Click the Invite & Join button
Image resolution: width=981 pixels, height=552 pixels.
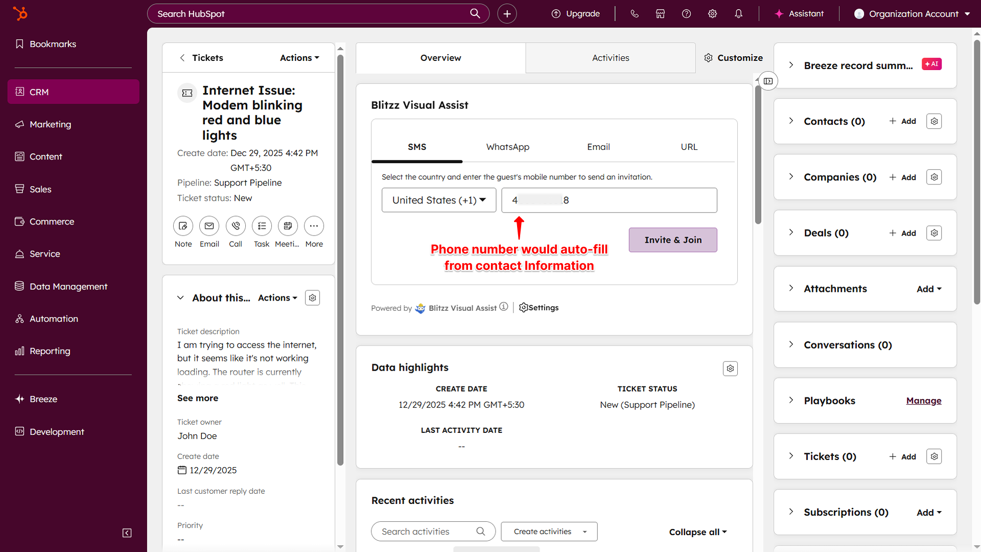coord(673,240)
